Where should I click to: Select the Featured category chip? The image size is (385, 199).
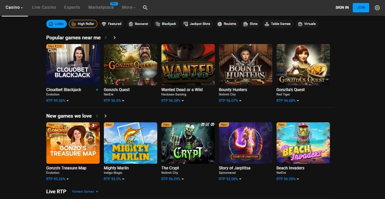click(x=111, y=24)
